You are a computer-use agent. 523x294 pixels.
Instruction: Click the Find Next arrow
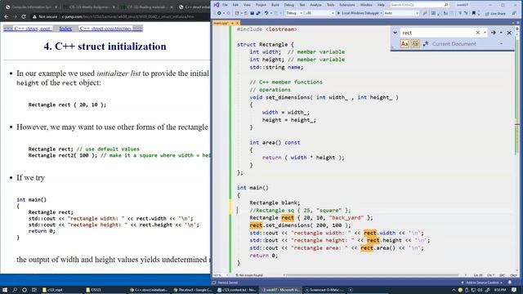pos(494,33)
